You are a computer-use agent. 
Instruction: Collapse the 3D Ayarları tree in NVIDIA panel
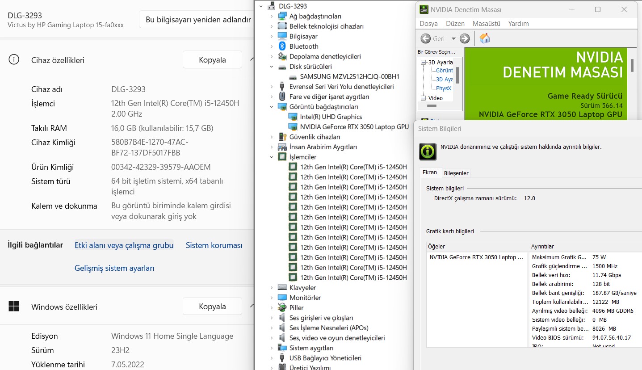pos(424,63)
